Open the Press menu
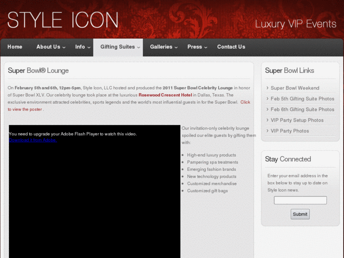Image resolution: width=344 pixels, height=258 pixels. pos(194,47)
